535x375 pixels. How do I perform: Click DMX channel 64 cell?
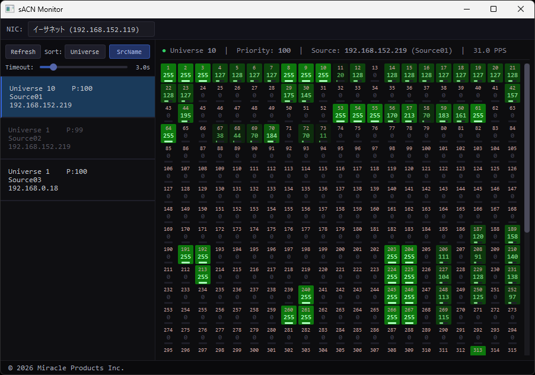168,133
